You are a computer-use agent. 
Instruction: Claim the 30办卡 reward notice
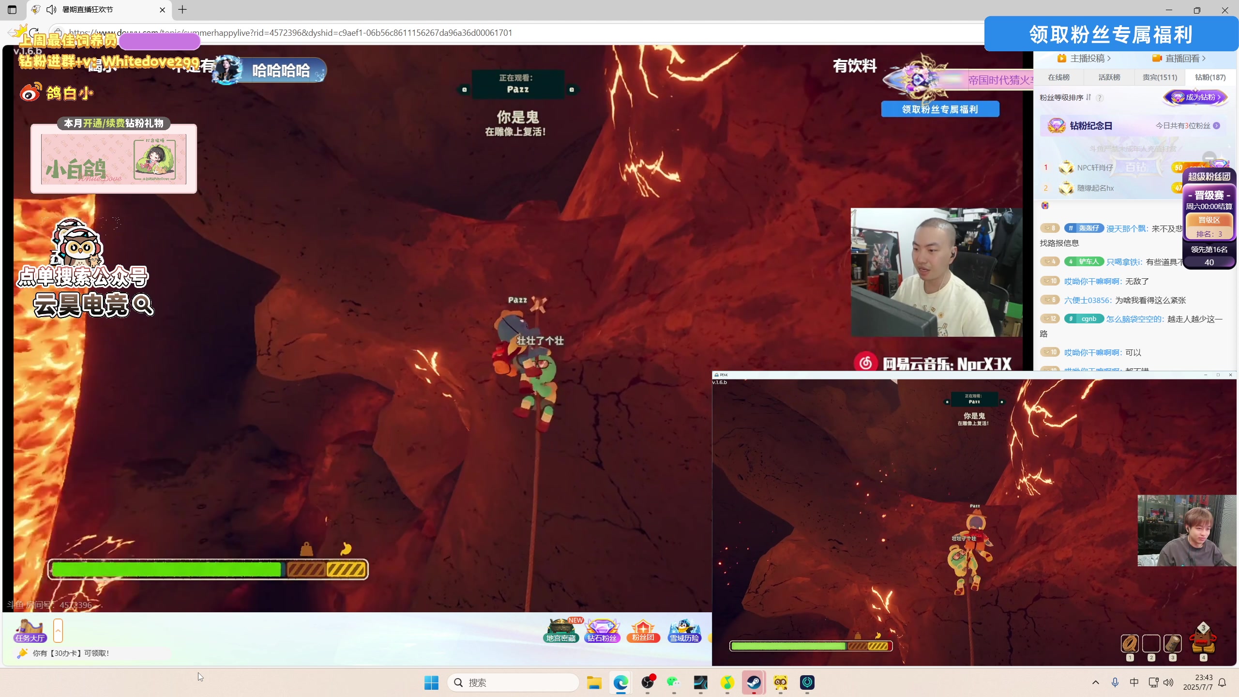click(x=71, y=653)
